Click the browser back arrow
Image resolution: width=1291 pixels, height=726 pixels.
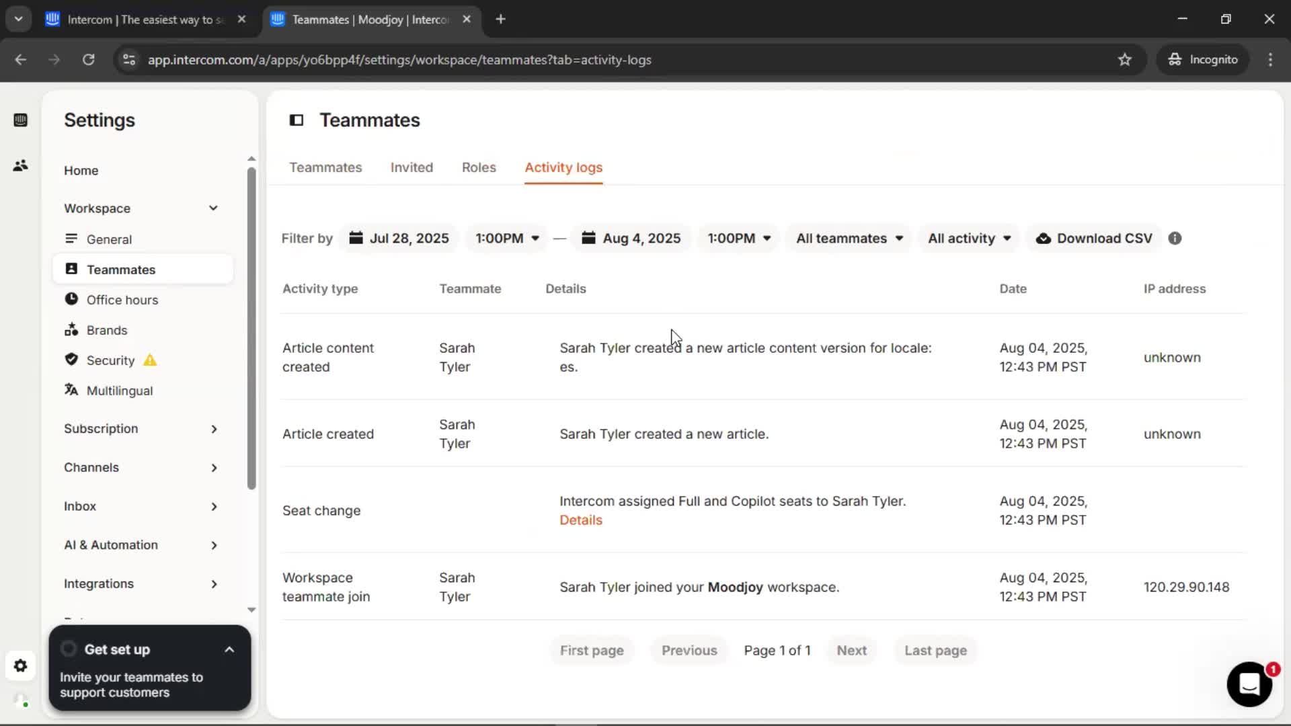click(x=21, y=60)
